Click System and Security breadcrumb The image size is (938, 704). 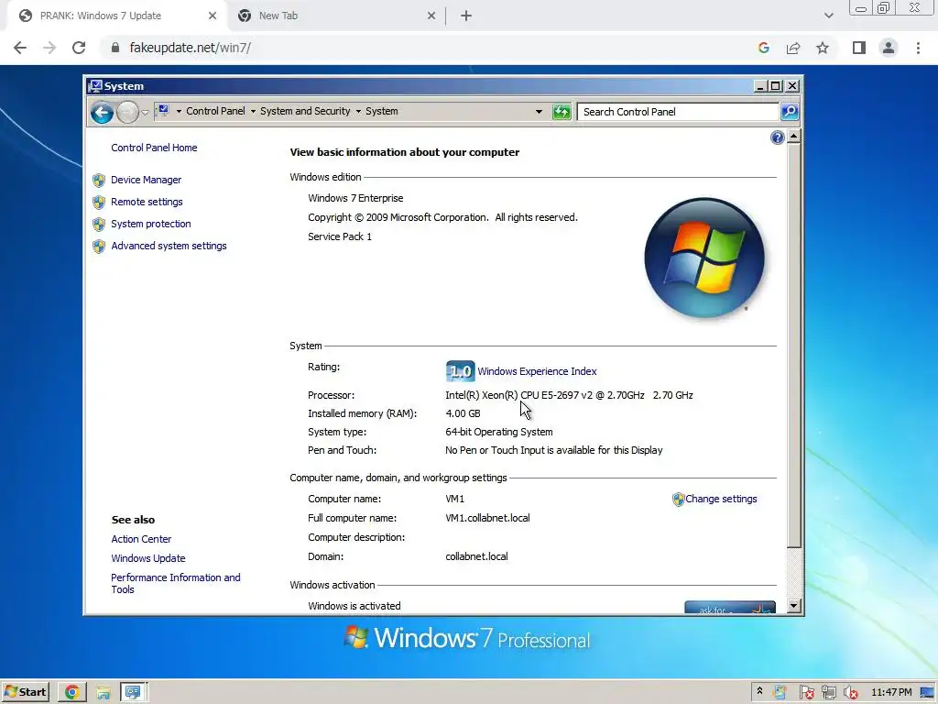(305, 111)
